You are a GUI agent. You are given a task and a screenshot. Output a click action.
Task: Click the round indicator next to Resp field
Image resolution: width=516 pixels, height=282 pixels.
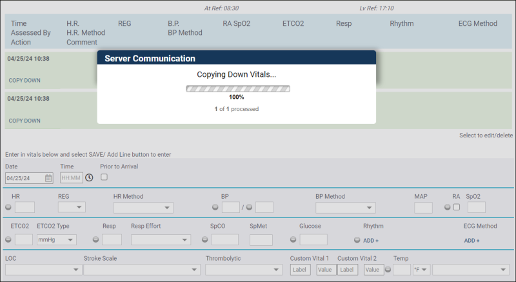(x=95, y=239)
